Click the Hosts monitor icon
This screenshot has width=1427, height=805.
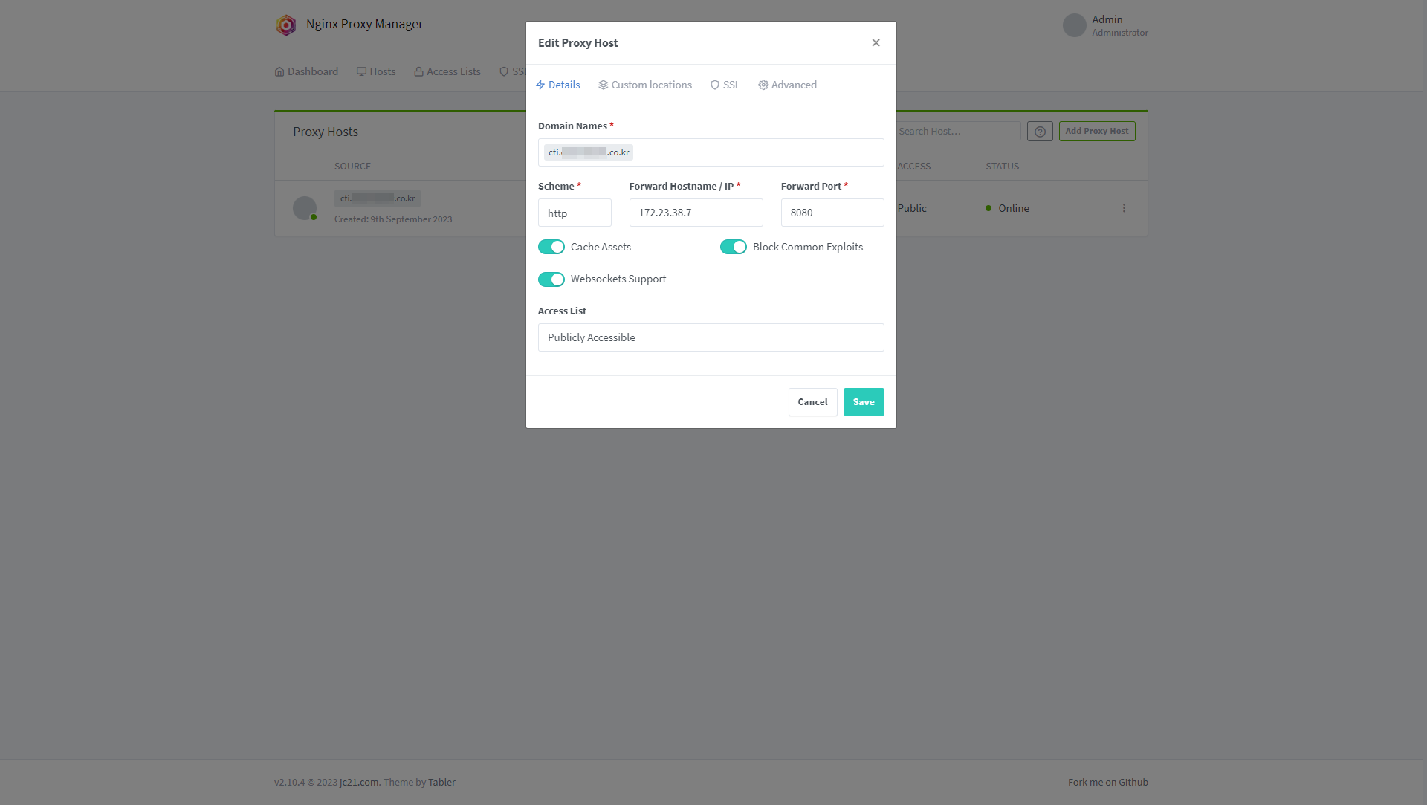pos(361,72)
